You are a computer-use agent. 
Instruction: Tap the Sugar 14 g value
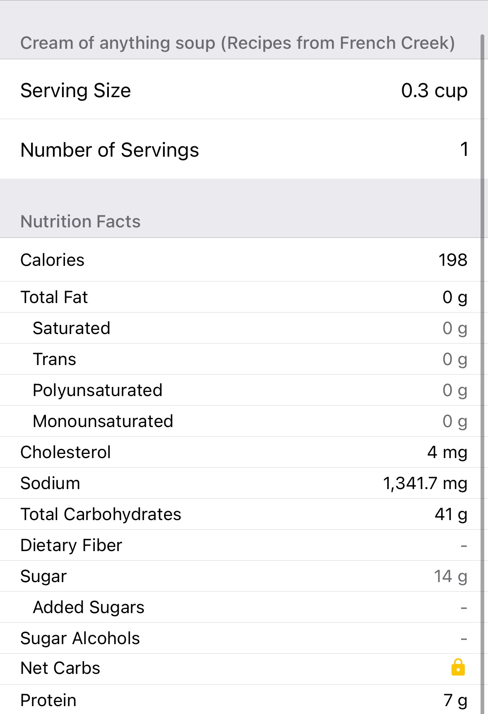(450, 576)
